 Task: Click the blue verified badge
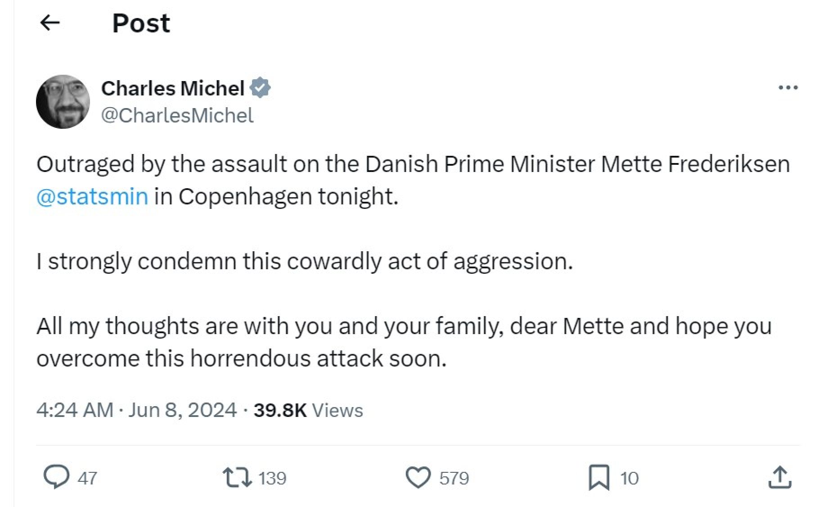pos(260,88)
